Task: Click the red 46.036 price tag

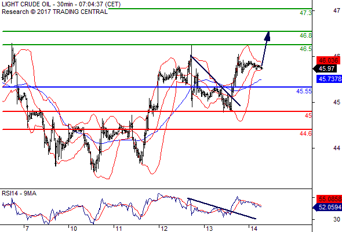Action: [x=329, y=60]
